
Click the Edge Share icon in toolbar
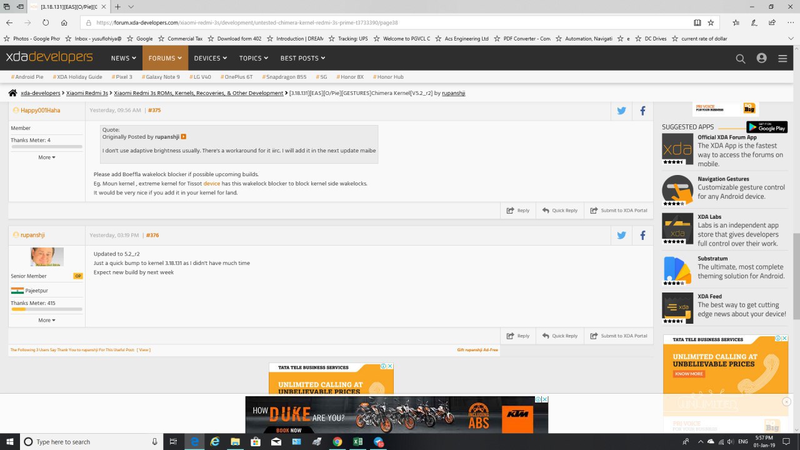(772, 22)
